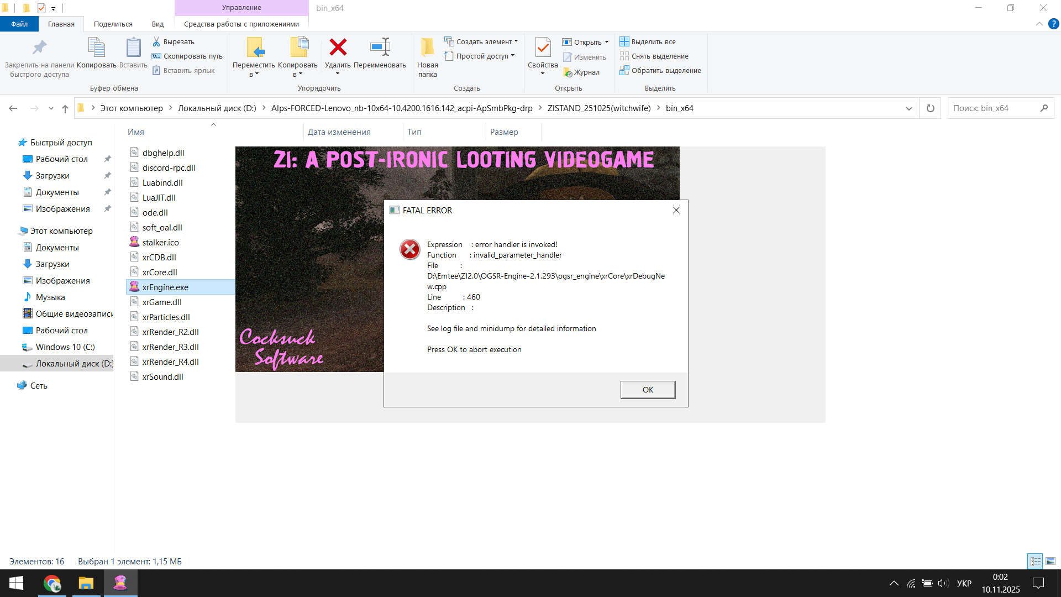The image size is (1061, 597).
Task: Switch to the Share ribbon tab
Action: pos(113,24)
